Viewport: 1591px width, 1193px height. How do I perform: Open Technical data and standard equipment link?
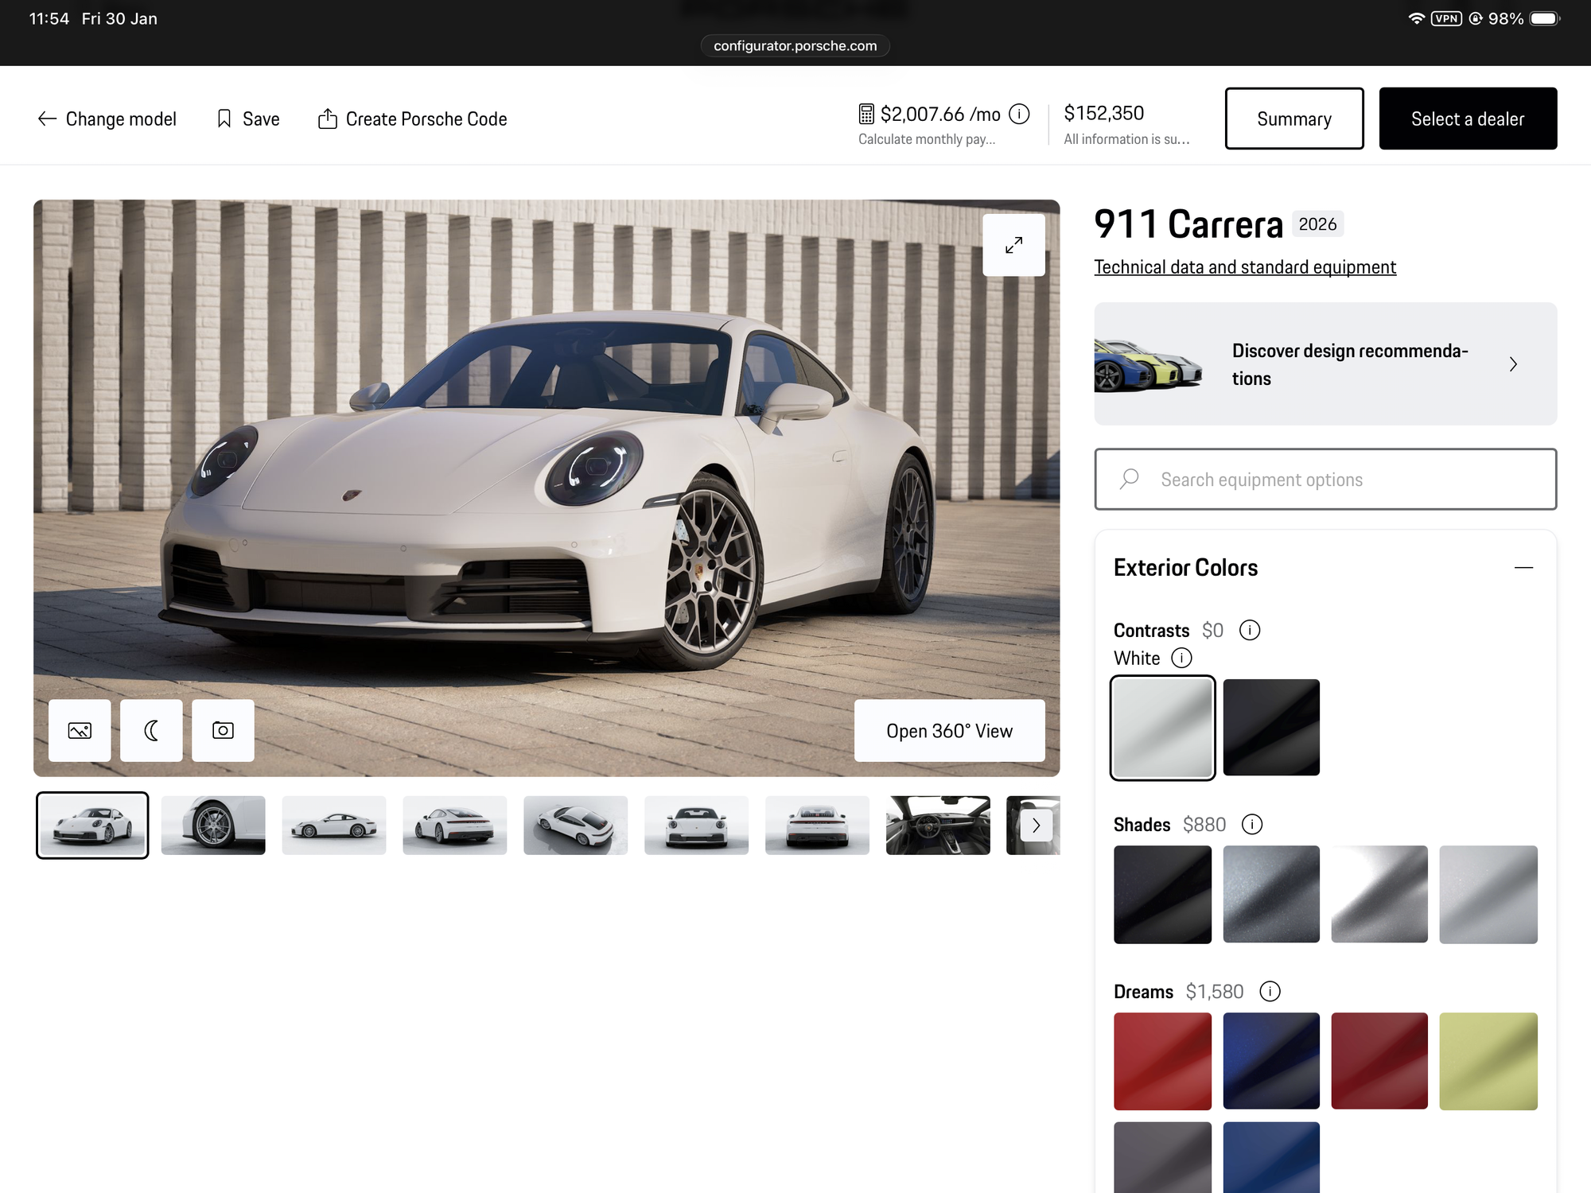(1244, 267)
